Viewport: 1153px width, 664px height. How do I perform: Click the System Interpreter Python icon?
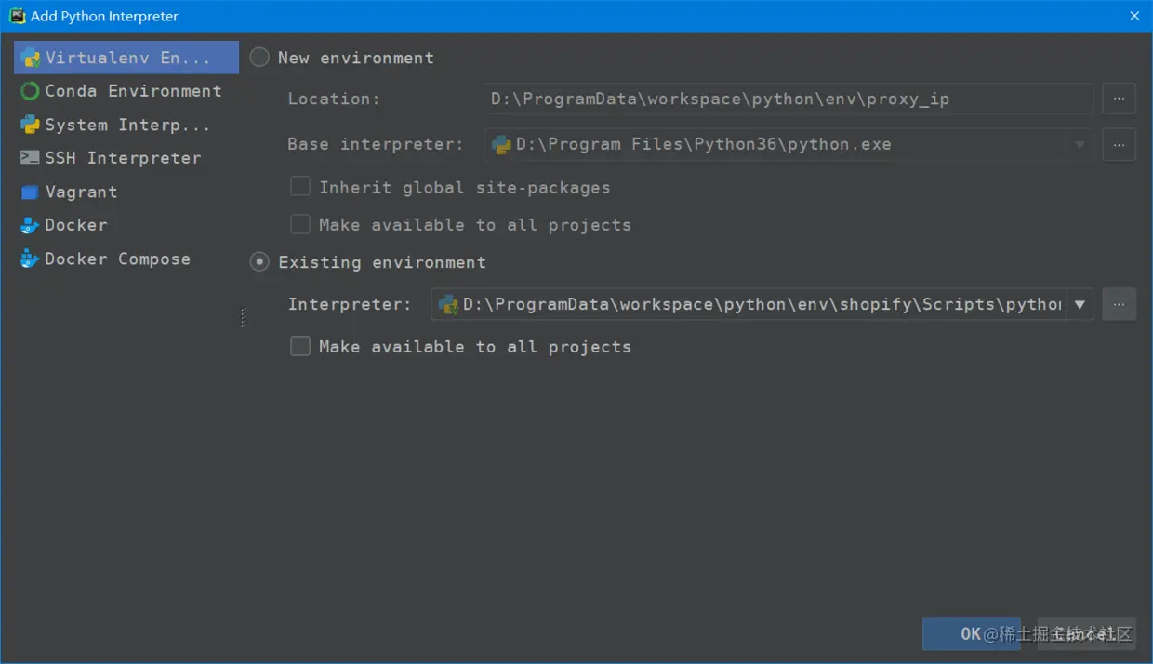coord(30,125)
